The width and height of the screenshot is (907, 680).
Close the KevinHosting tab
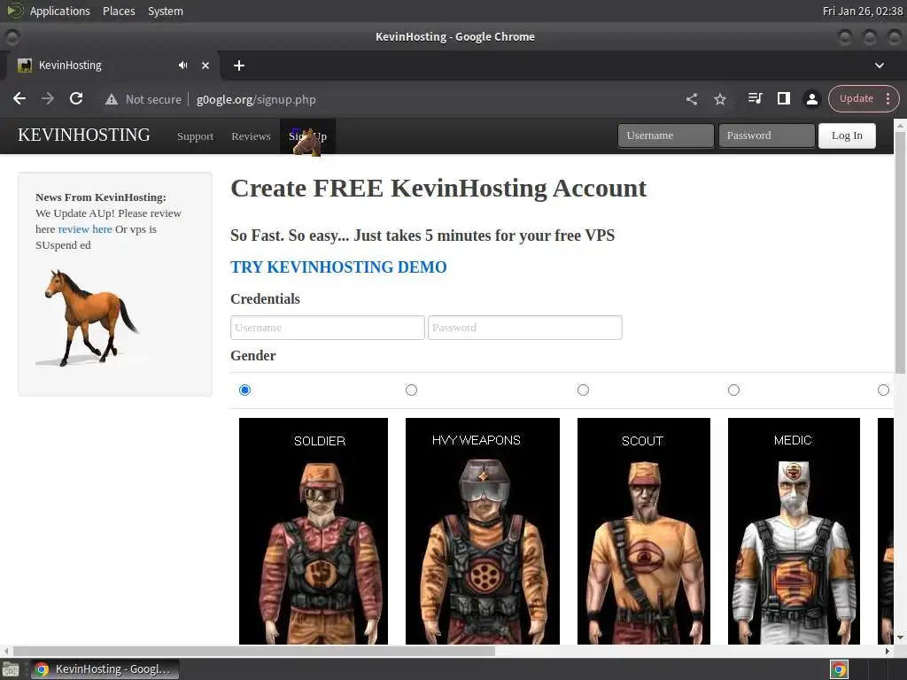205,66
